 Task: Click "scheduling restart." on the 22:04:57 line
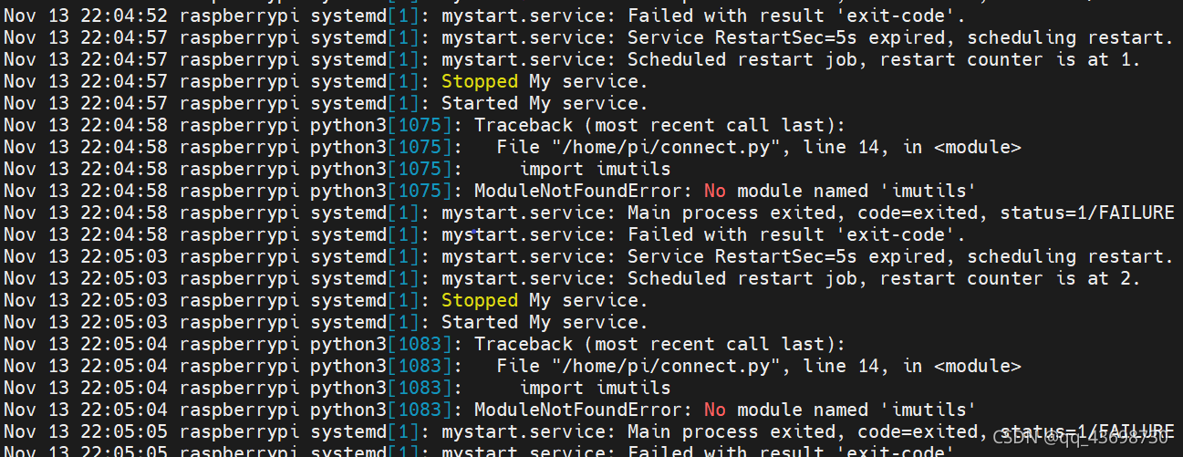click(1071, 37)
